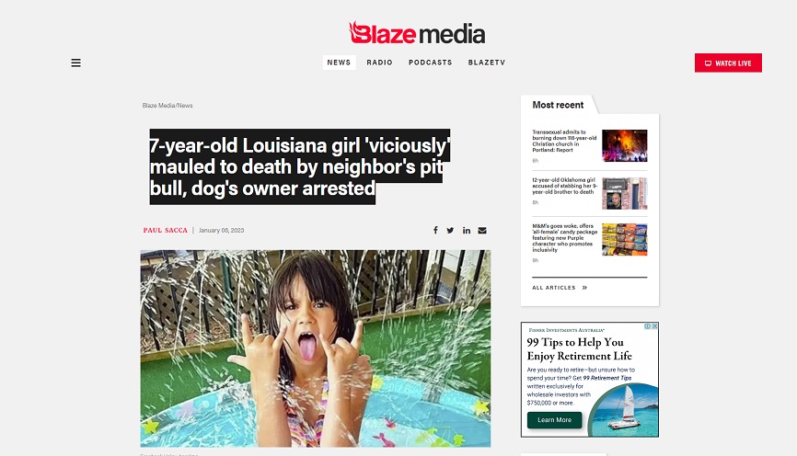
Task: Share article via Facebook icon
Action: coord(435,231)
